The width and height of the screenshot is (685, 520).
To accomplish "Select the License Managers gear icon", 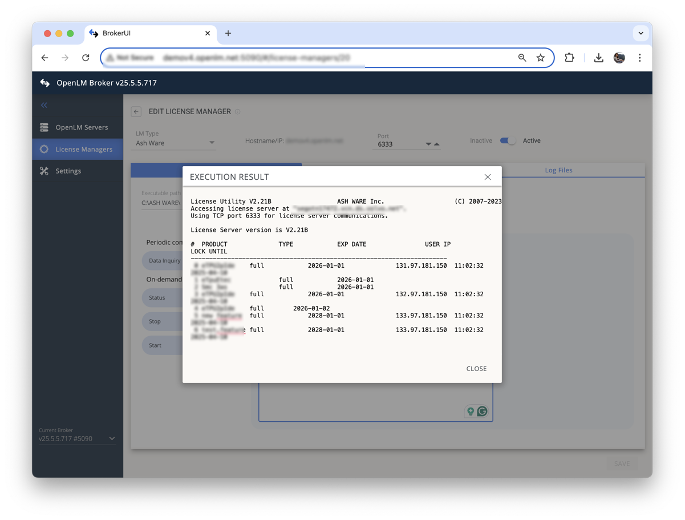I will (43, 149).
